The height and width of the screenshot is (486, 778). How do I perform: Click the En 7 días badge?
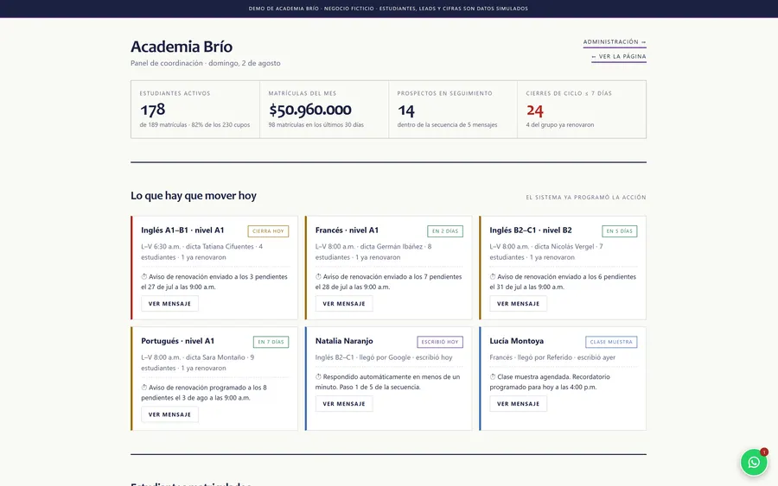pos(271,342)
